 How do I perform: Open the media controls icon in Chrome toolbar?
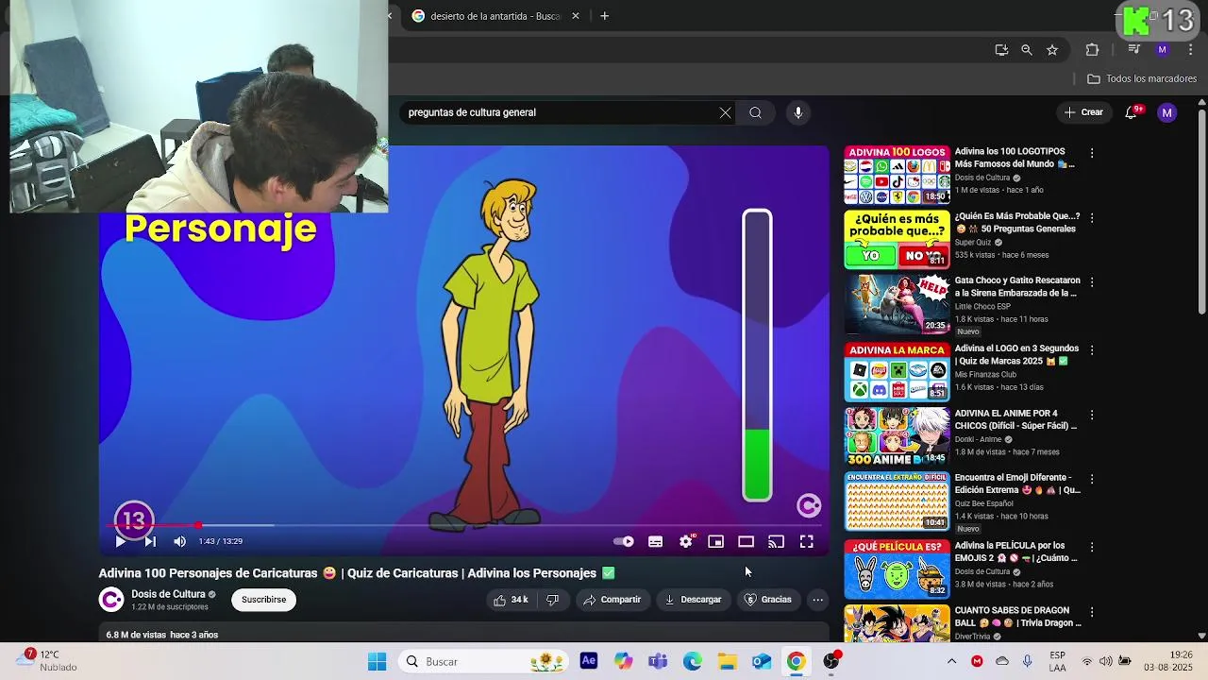point(1134,50)
